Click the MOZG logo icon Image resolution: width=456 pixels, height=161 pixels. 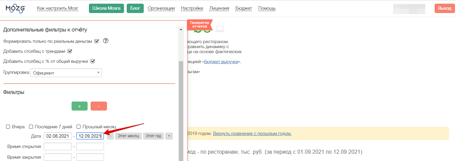click(x=15, y=9)
